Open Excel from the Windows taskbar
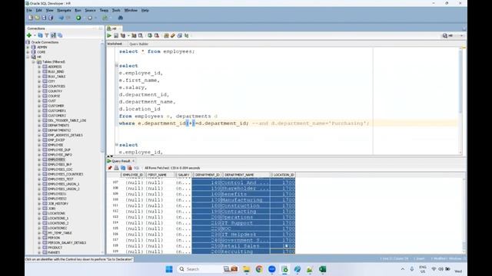This screenshot has width=492, height=276. click(x=322, y=269)
